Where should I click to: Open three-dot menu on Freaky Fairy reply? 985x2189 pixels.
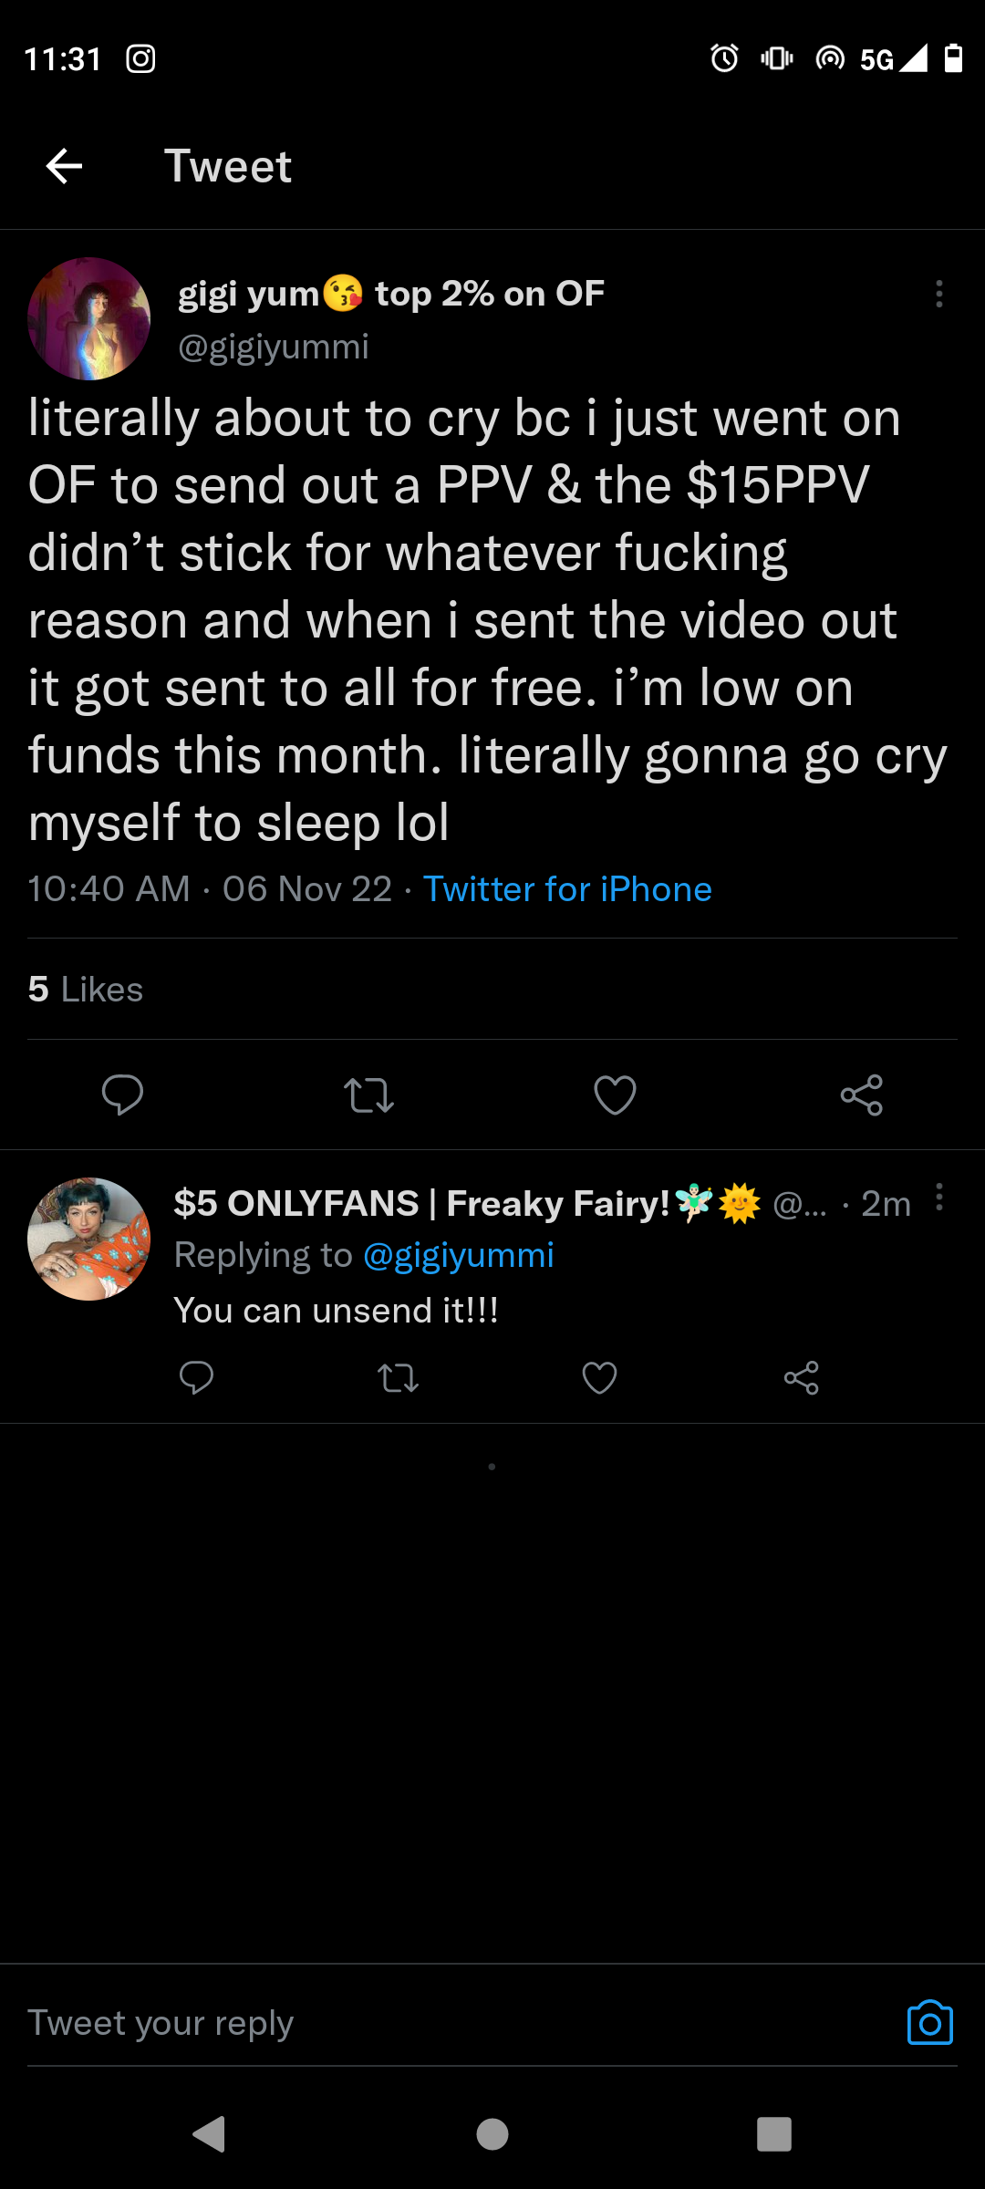pos(938,1198)
